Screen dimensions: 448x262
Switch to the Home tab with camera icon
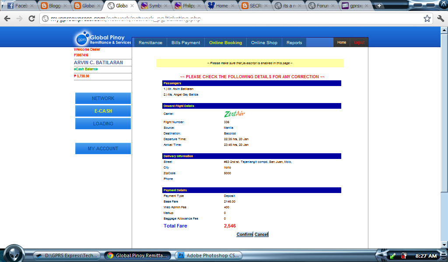(221, 6)
